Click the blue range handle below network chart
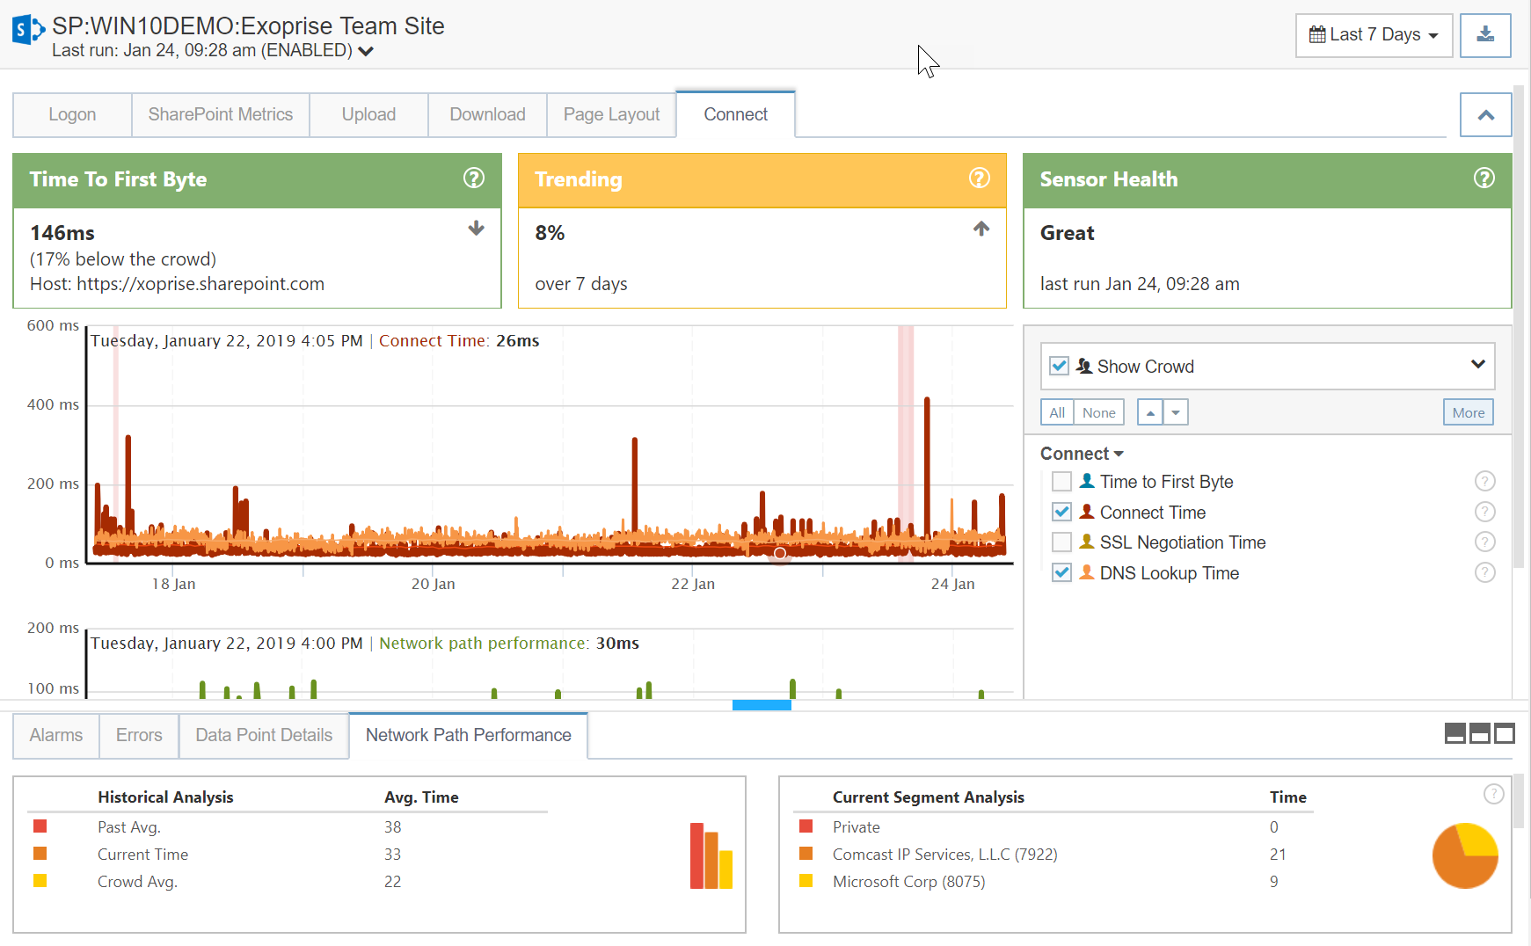The image size is (1531, 946). (x=762, y=705)
